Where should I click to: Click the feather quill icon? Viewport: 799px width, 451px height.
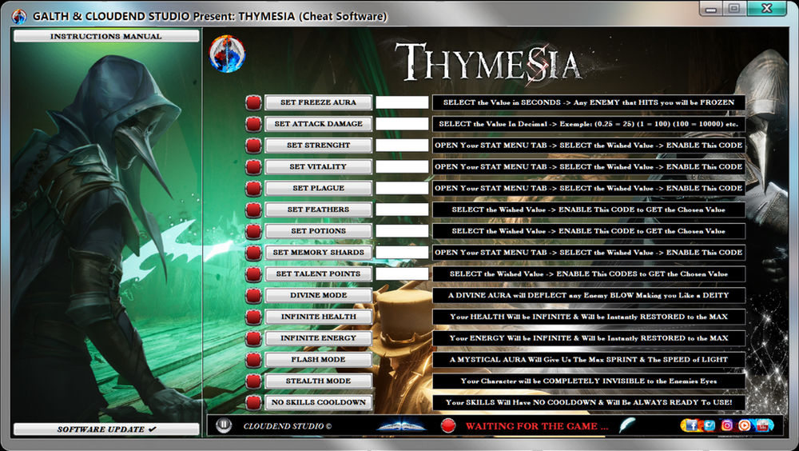627,425
